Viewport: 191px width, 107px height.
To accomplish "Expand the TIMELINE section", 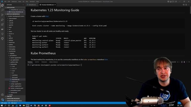I will (15, 96).
